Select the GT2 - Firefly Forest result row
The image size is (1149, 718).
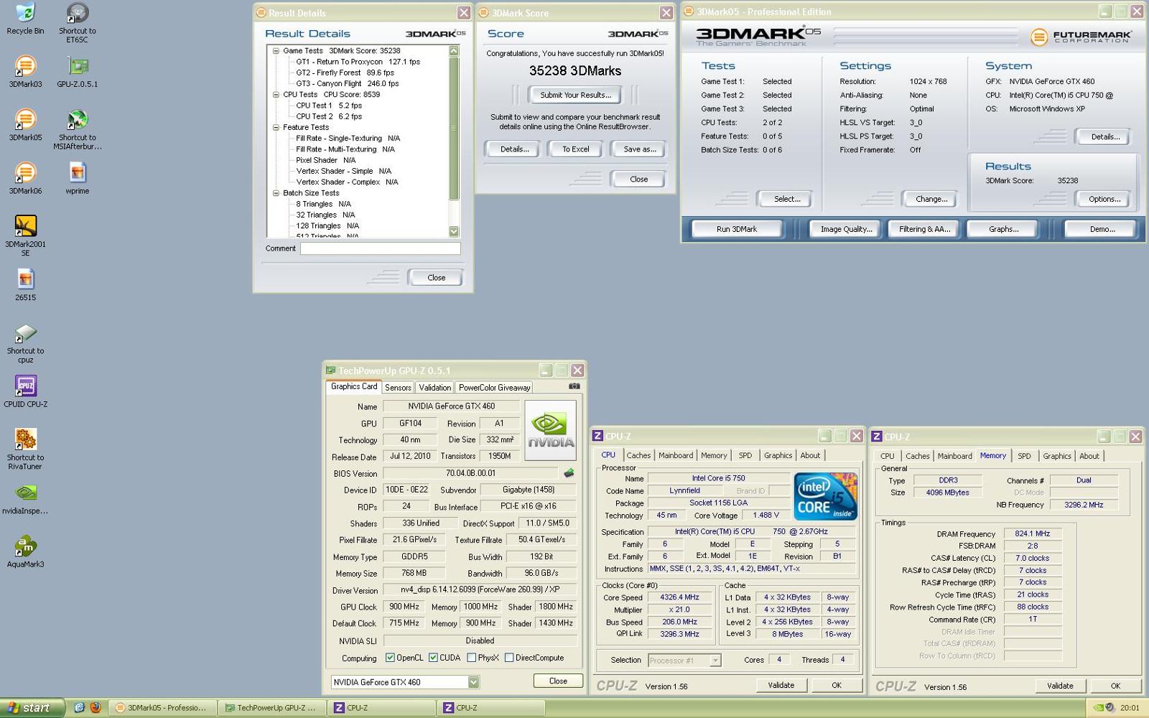pyautogui.click(x=345, y=73)
